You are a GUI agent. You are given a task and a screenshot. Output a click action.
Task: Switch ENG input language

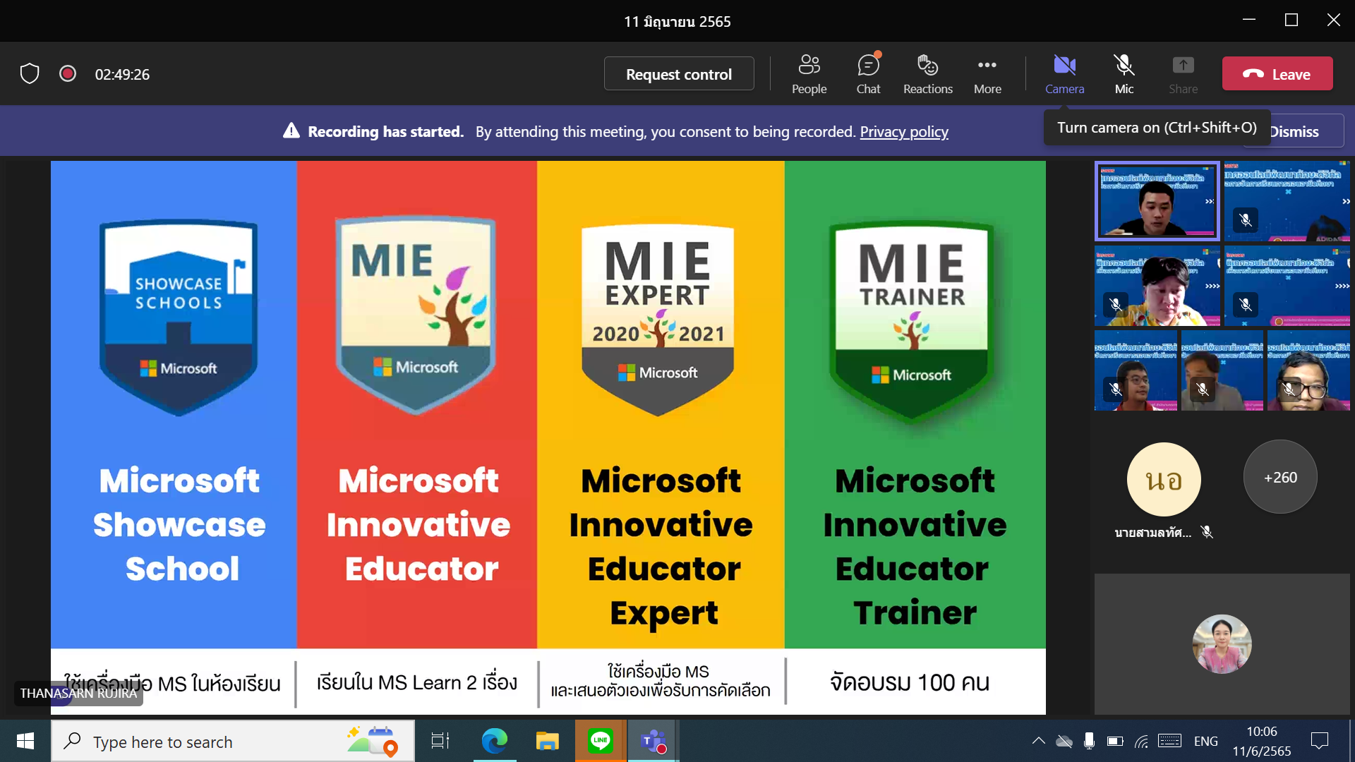click(x=1205, y=741)
